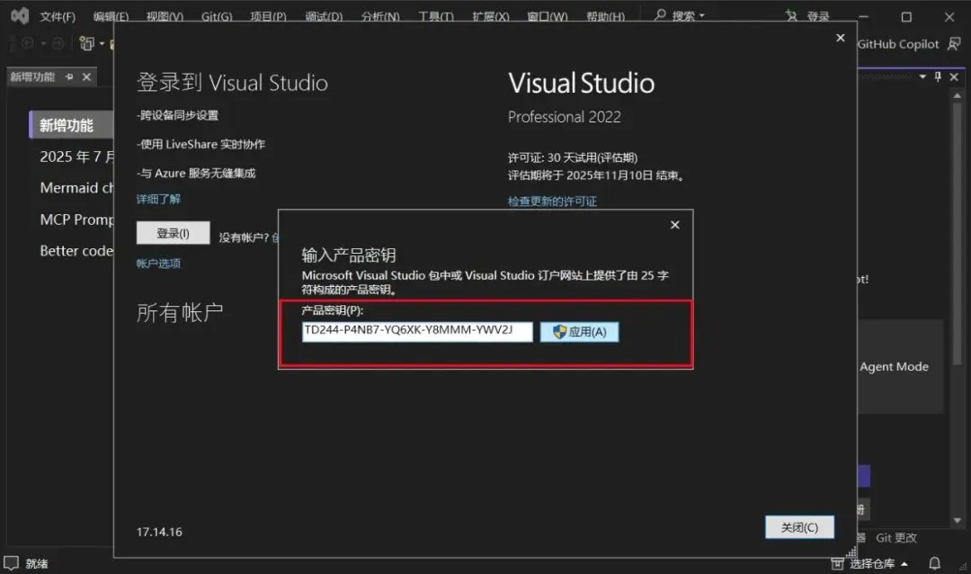Click the feedback person icon

click(x=954, y=44)
